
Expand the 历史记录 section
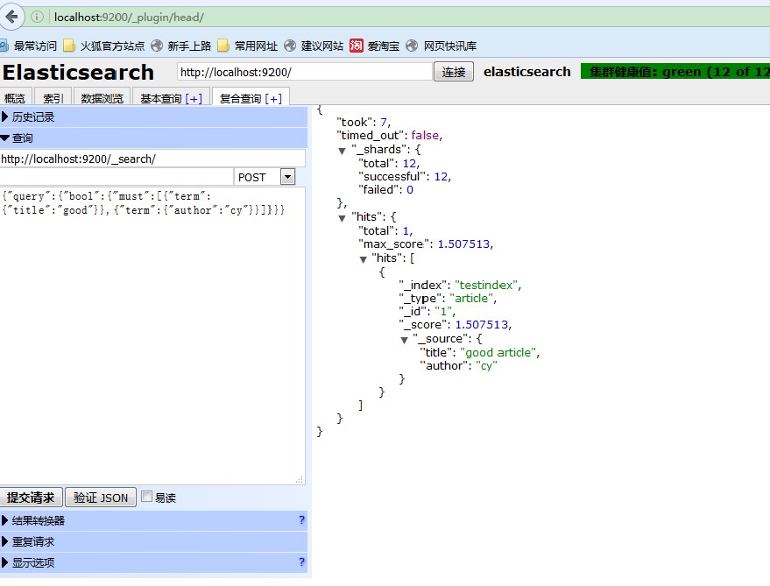tap(32, 116)
